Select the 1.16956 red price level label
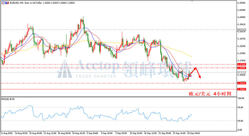Image resolution: width=249 pixels, height=136 pixels. [242, 68]
